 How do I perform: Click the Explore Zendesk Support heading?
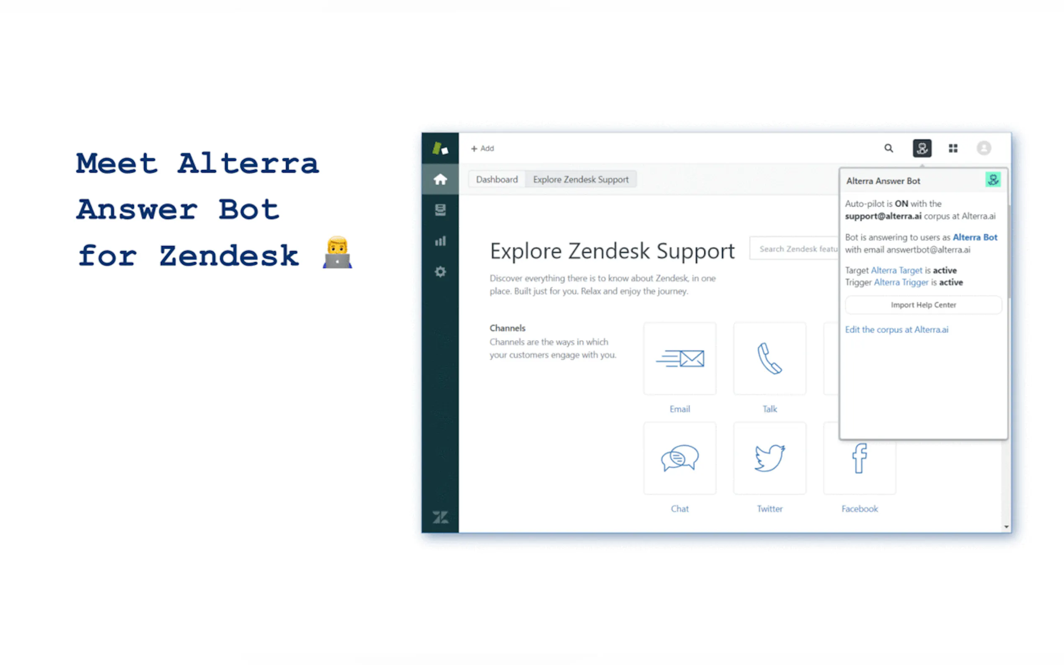click(612, 251)
